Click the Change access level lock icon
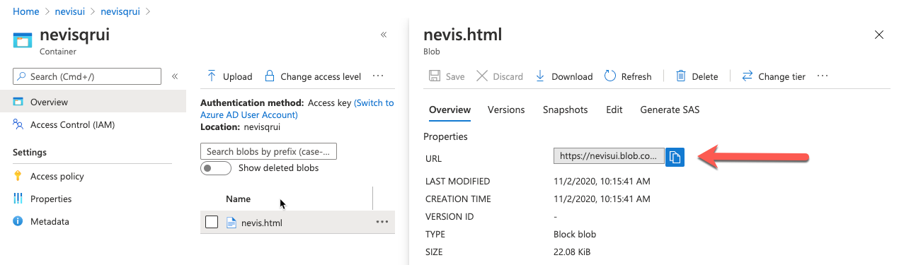This screenshot has width=899, height=265. click(x=269, y=76)
